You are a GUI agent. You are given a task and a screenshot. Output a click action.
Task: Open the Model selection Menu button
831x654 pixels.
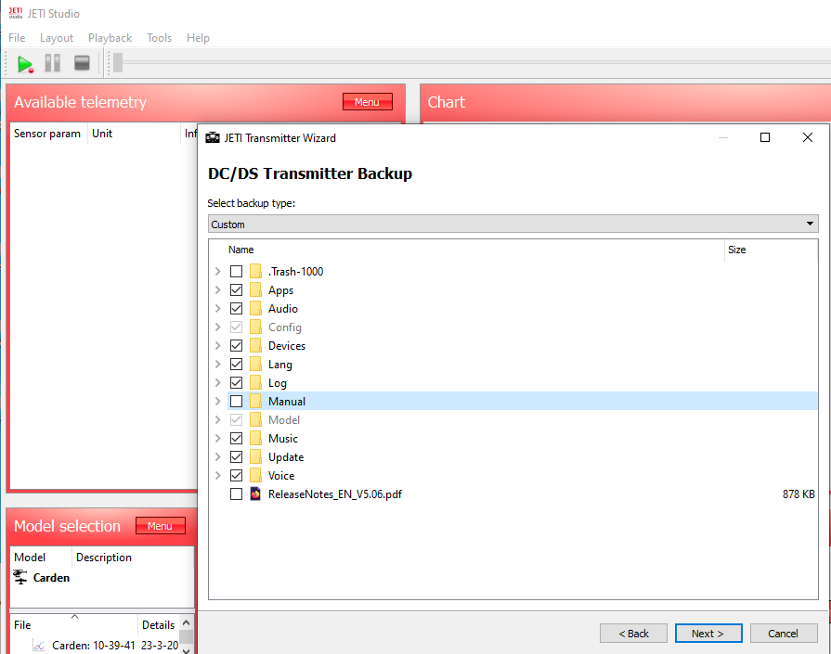(160, 526)
